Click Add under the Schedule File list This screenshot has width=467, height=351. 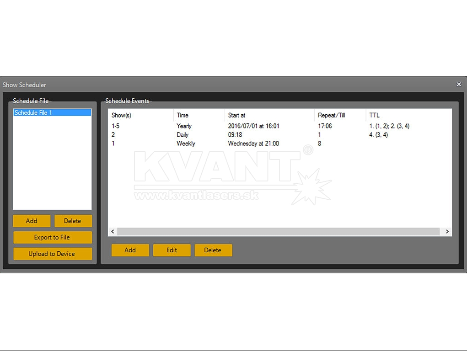(x=32, y=221)
